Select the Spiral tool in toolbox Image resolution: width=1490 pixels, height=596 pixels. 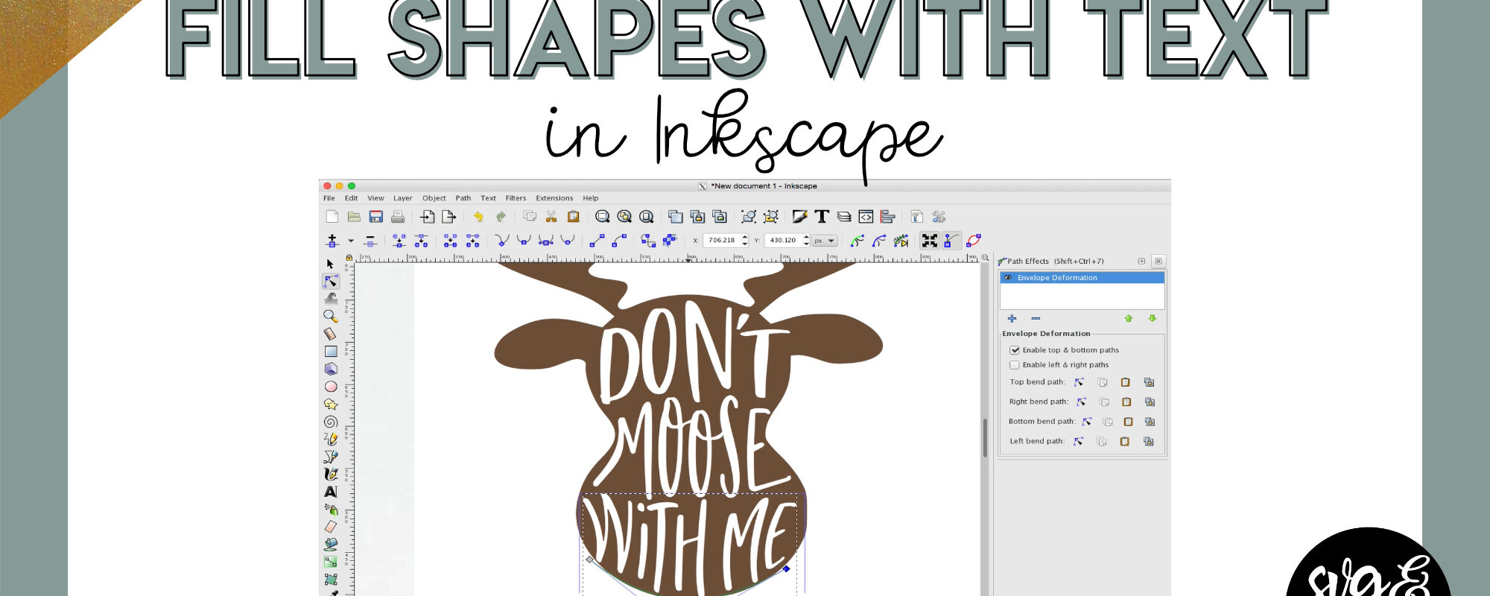click(x=331, y=422)
